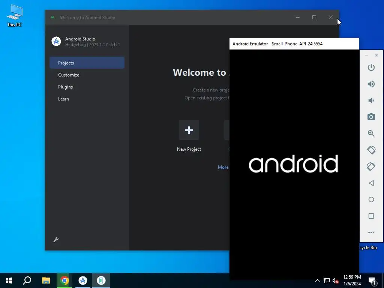The image size is (384, 288).
Task: Click the android boot logo on emulator screen
Action: [293, 163]
